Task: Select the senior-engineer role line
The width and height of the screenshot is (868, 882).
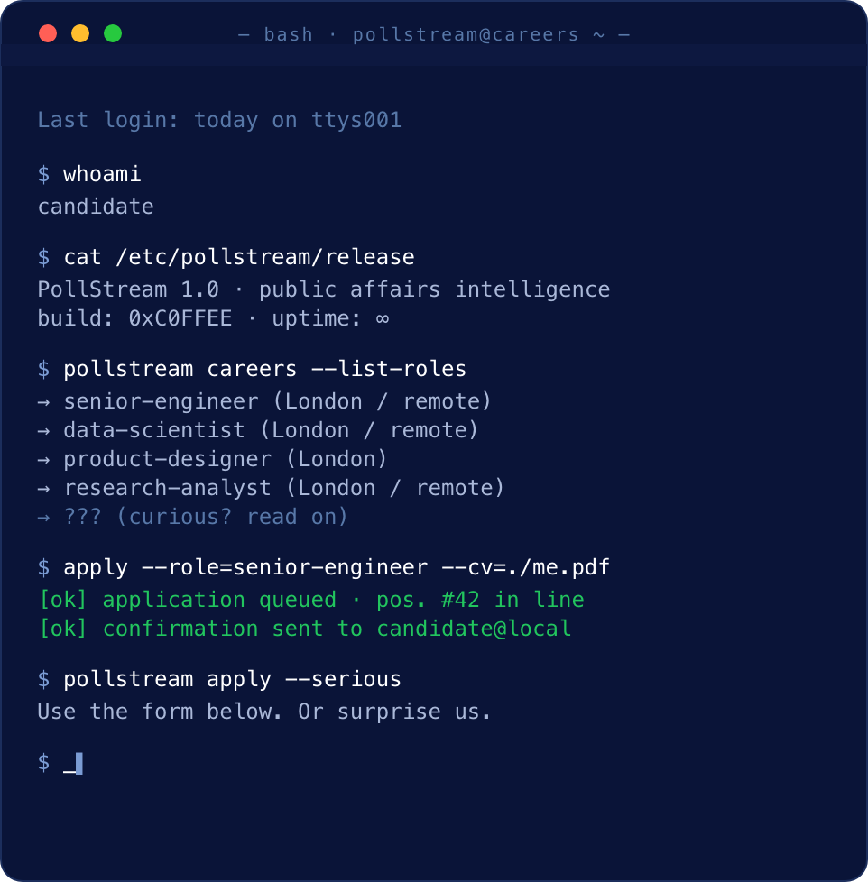Action: (x=264, y=401)
